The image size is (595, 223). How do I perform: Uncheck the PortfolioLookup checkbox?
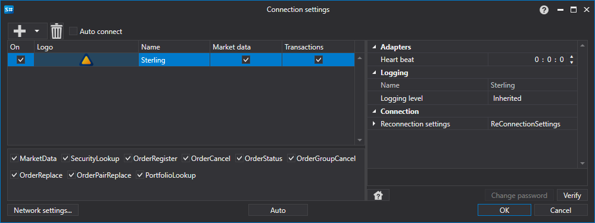(140, 175)
